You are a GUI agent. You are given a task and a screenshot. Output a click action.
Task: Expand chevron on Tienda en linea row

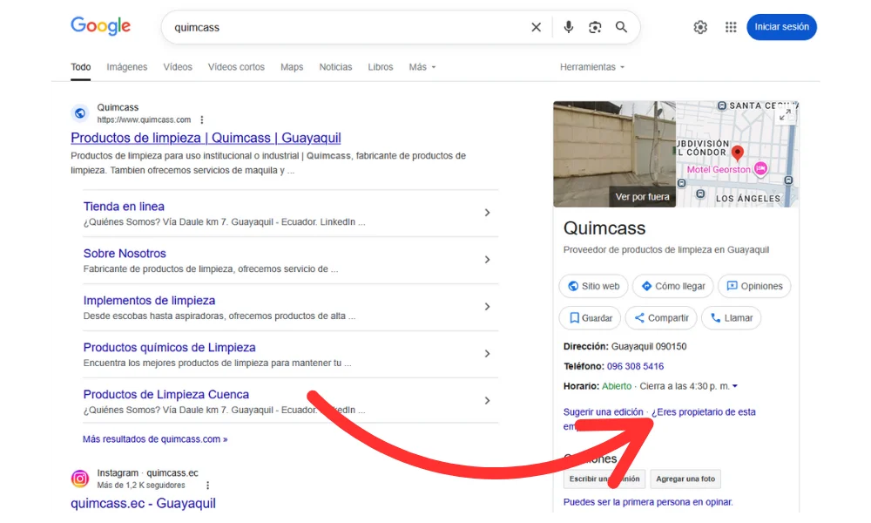[x=487, y=213]
